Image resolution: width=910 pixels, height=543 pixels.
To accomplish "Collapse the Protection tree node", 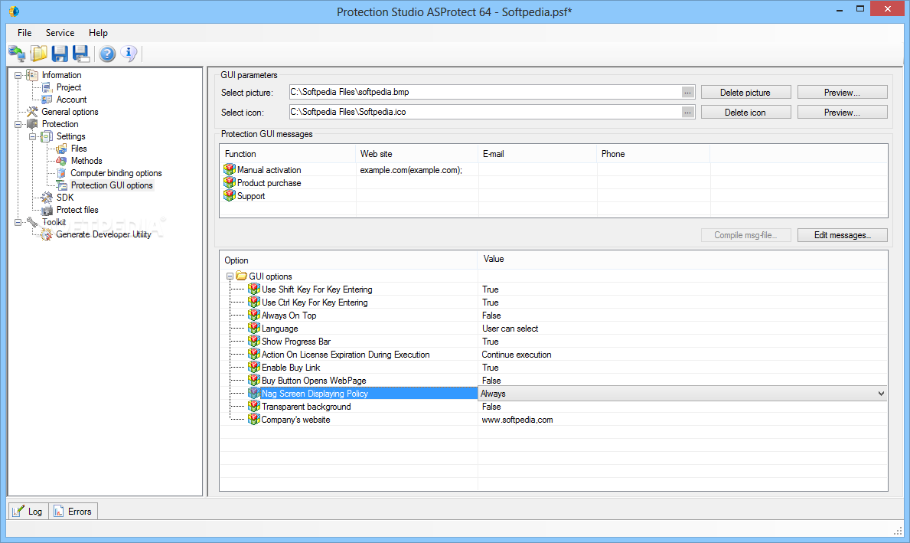I will click(x=18, y=124).
